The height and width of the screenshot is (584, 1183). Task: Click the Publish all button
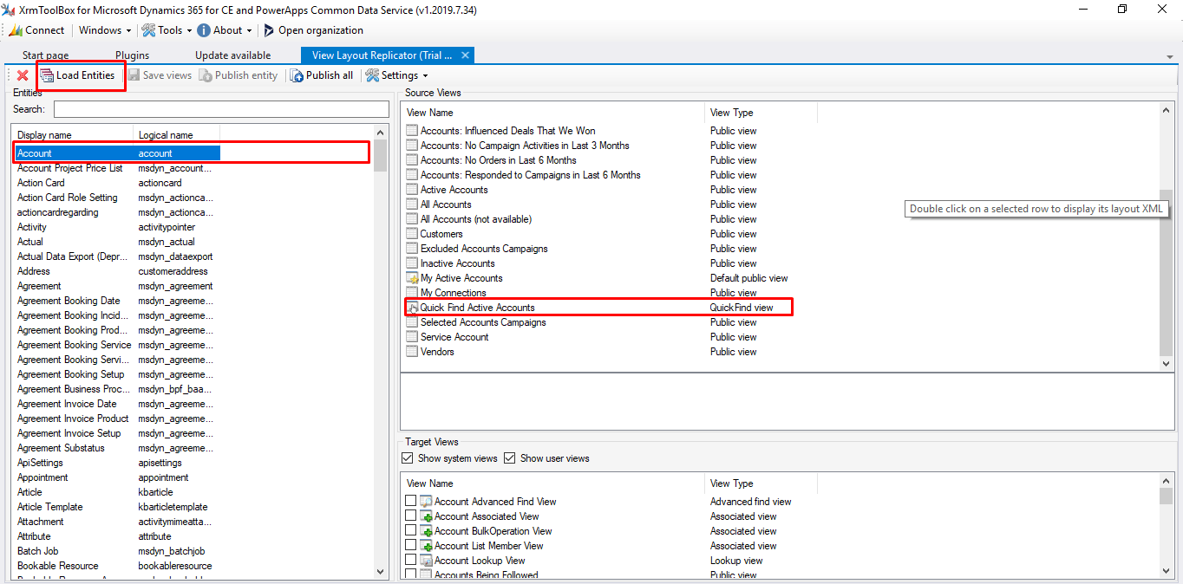322,75
